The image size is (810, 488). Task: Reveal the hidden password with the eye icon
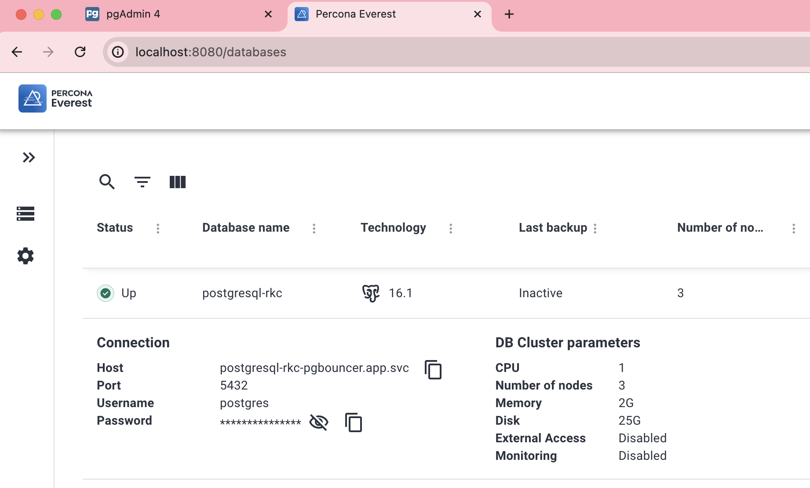[x=318, y=422]
